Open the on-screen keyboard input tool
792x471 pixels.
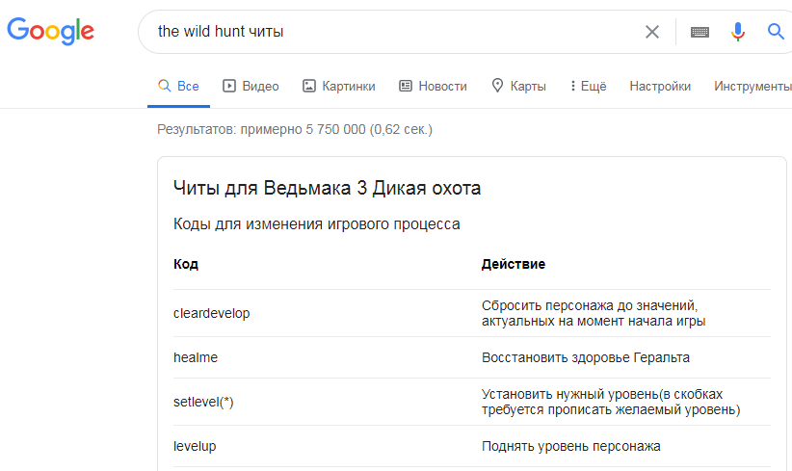tap(700, 32)
